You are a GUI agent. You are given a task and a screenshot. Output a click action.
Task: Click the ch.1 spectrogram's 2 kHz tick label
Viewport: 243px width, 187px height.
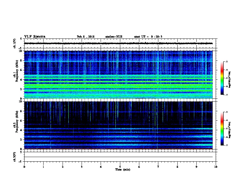pyautogui.click(x=21, y=89)
